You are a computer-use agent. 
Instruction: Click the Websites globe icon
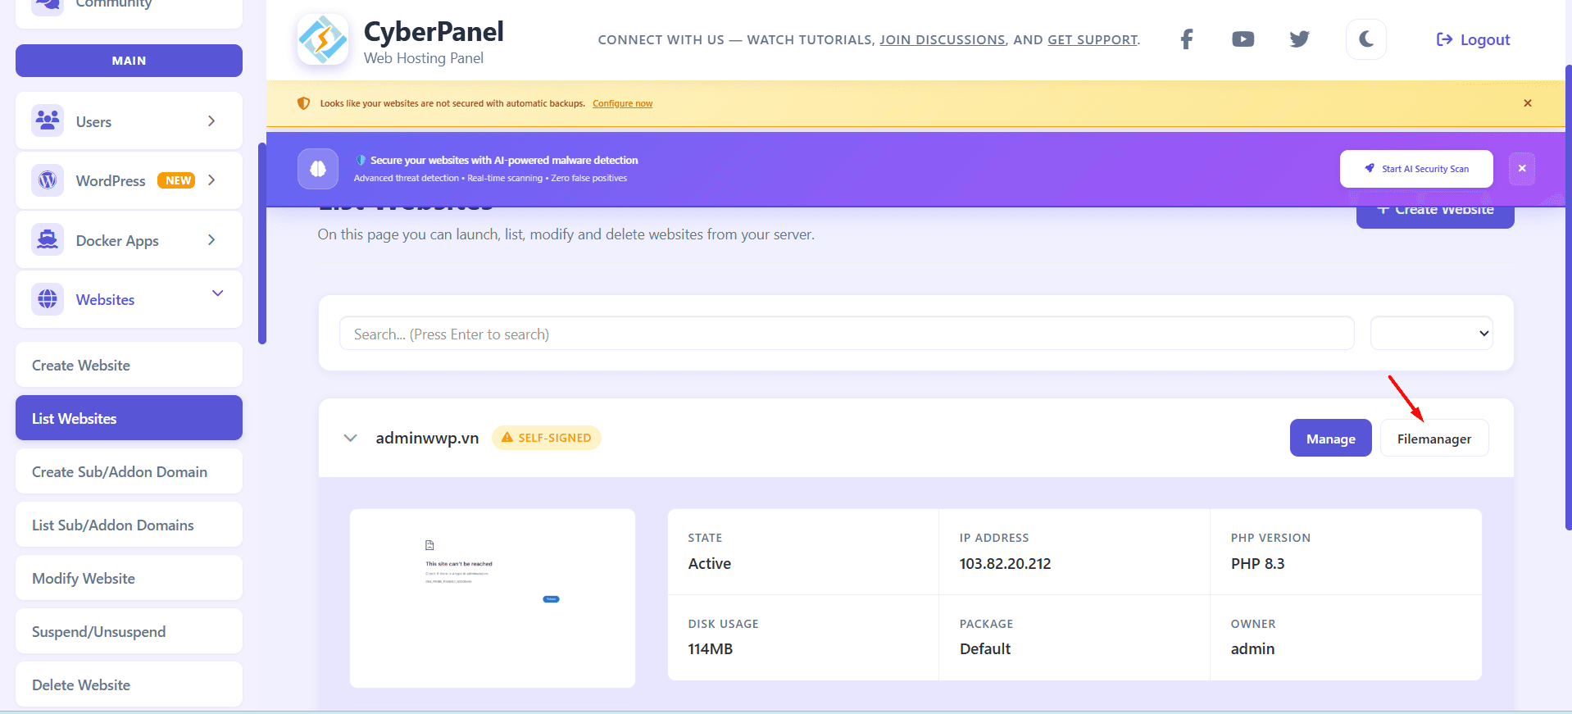48,299
